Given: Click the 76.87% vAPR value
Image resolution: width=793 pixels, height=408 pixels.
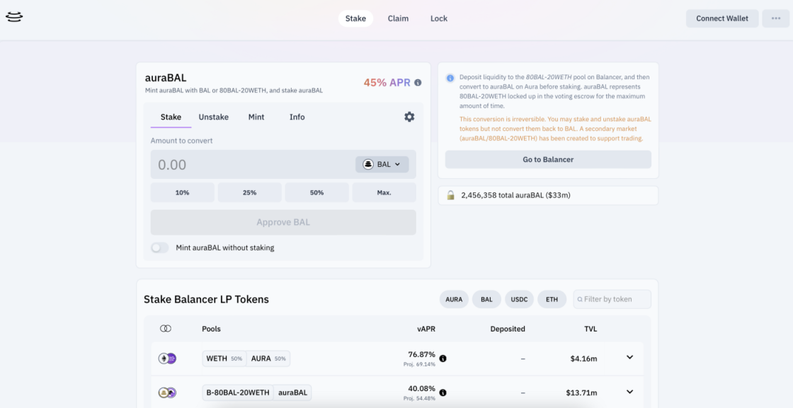Looking at the screenshot, I should click(422, 354).
